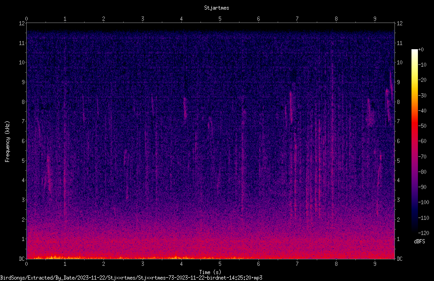Click the DC label on the left frequency axis
This screenshot has width=434, height=281.
point(22,258)
